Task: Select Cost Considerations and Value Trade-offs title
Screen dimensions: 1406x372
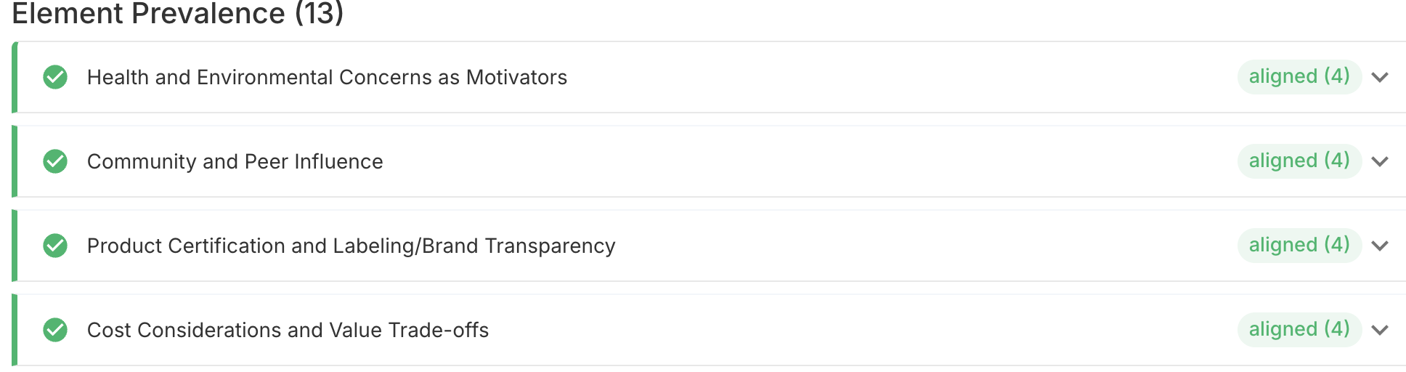Action: (288, 330)
